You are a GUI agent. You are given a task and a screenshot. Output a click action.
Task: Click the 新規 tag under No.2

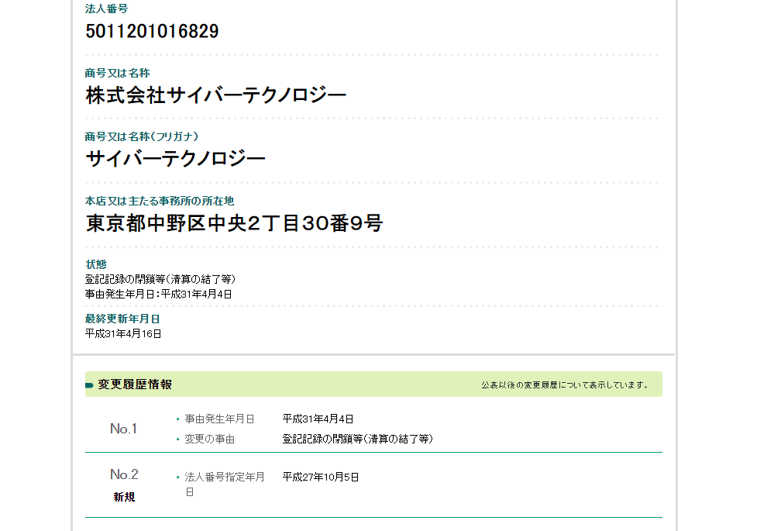point(124,497)
